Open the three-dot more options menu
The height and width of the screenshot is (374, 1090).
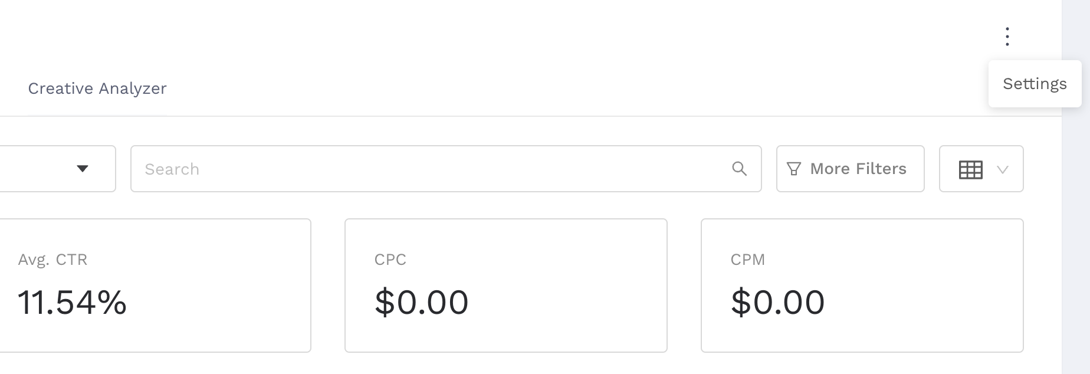(1007, 37)
